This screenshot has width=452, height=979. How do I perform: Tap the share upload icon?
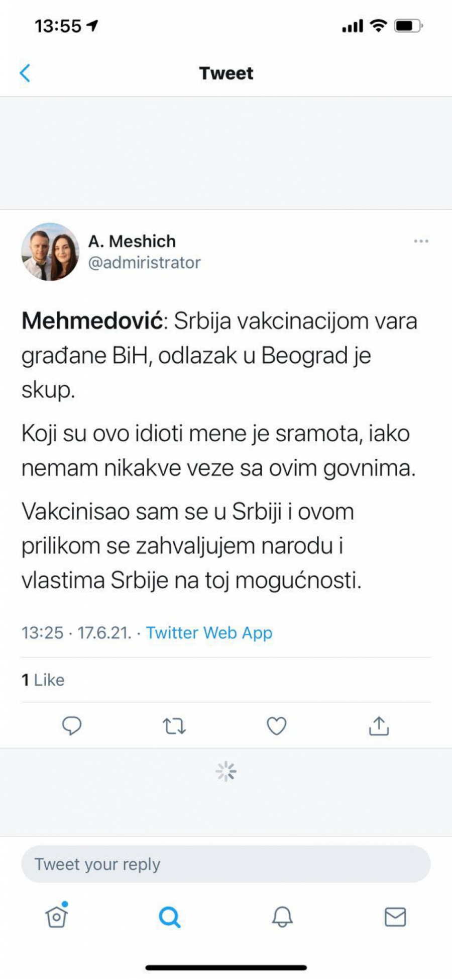379,726
